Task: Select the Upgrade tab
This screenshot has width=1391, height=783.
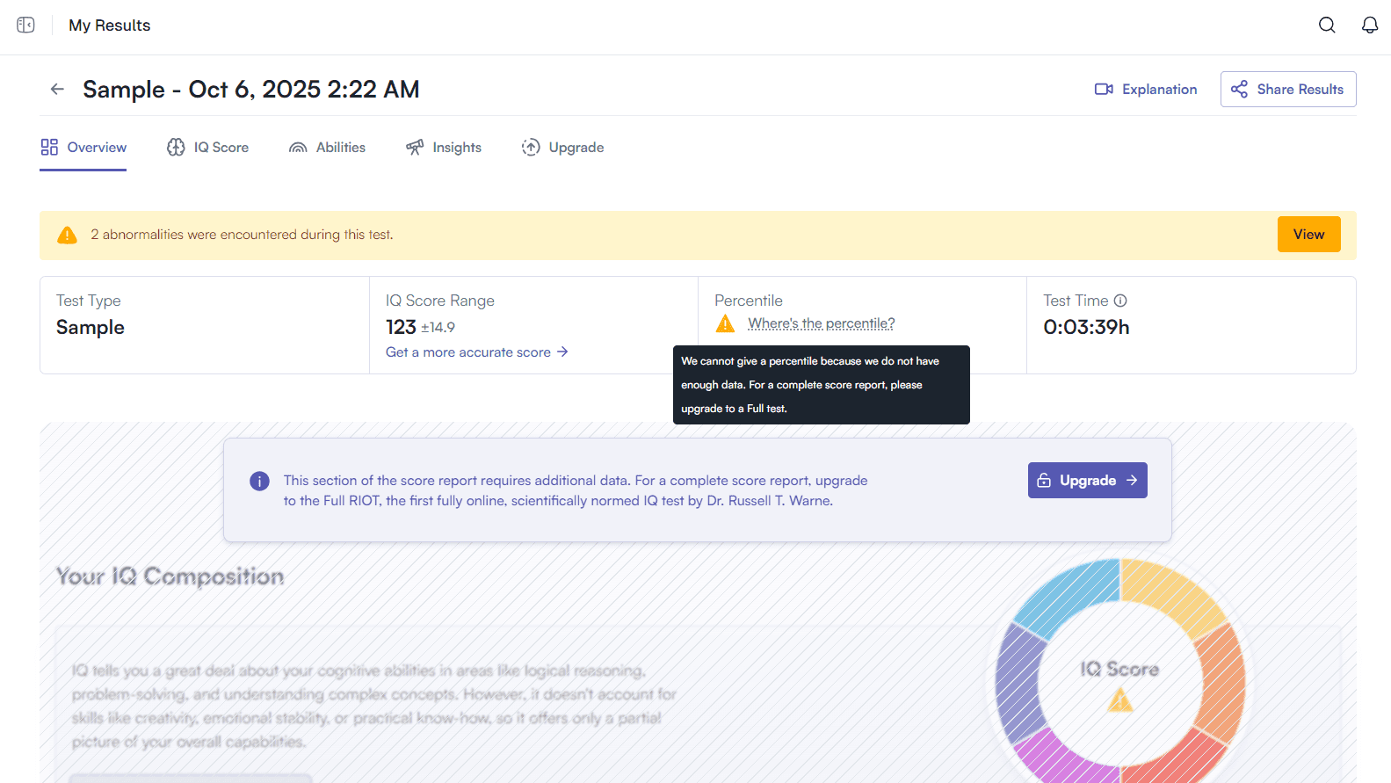Action: click(x=562, y=148)
